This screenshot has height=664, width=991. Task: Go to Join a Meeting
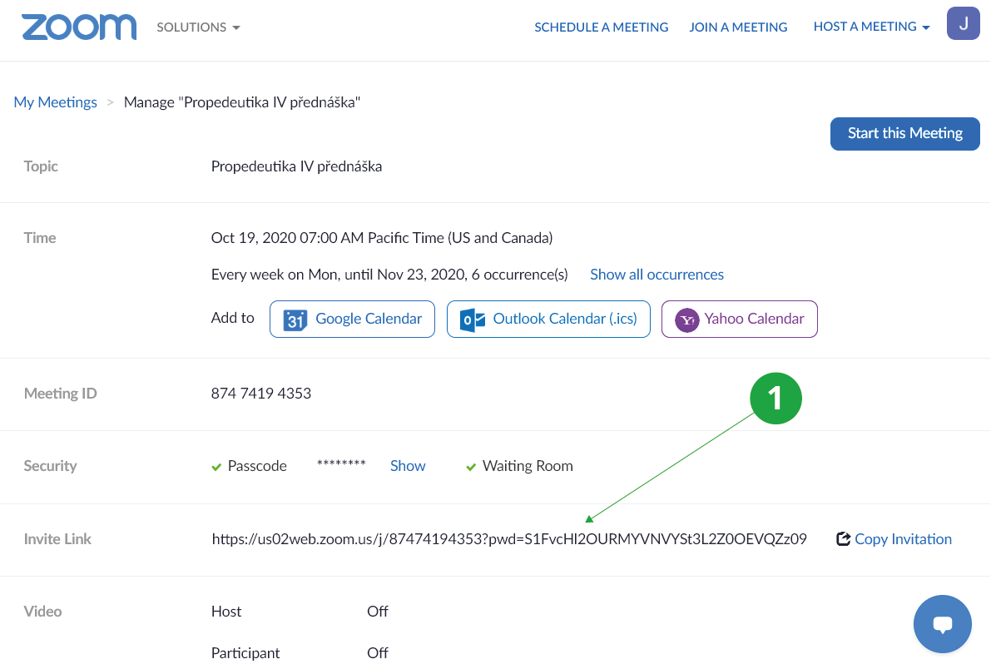[738, 27]
